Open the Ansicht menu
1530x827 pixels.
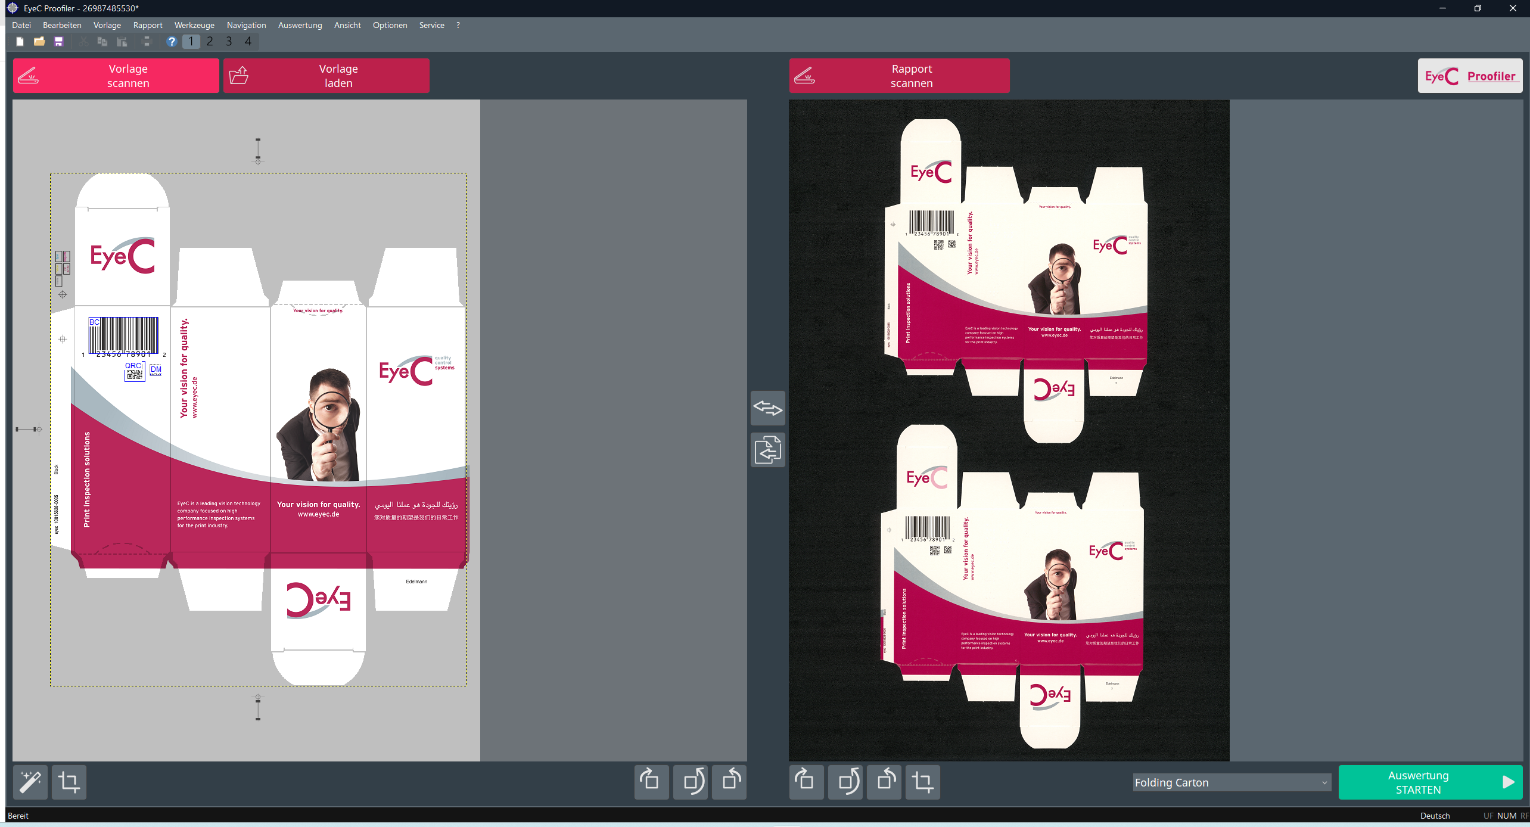(347, 25)
